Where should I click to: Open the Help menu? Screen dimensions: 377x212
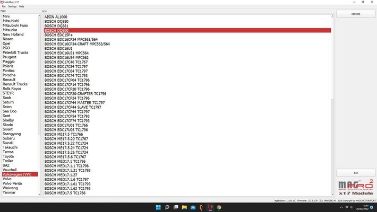22,6
